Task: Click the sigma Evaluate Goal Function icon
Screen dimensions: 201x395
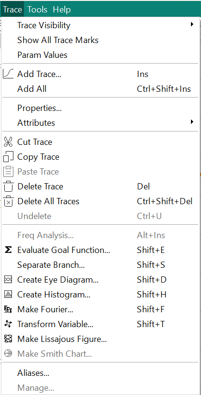Action: click(8, 250)
